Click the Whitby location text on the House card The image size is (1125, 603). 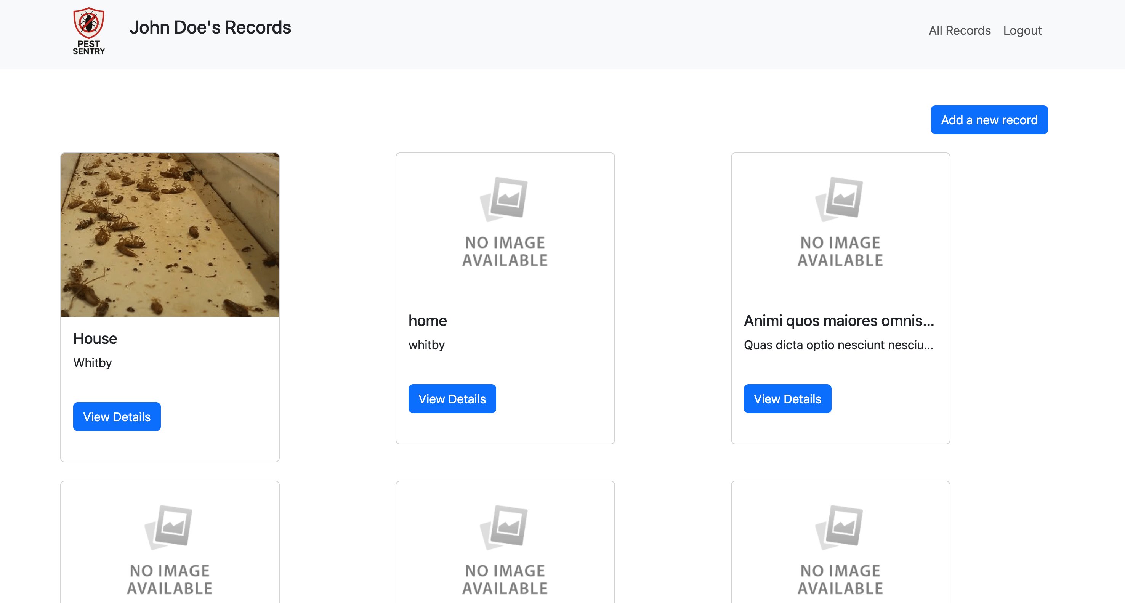click(93, 362)
